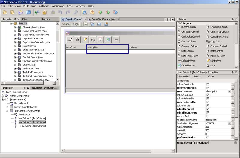Click the Excel export button in the form
The height and width of the screenshot is (158, 240).
[108, 39]
